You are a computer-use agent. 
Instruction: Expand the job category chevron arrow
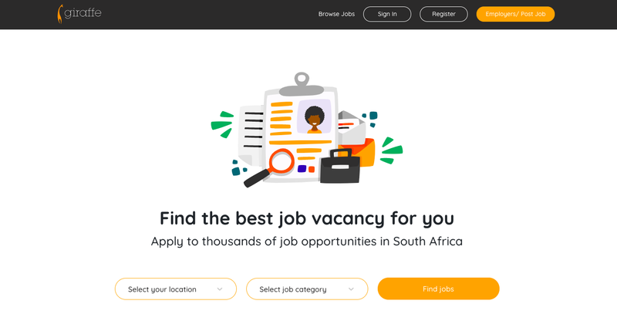pos(352,289)
